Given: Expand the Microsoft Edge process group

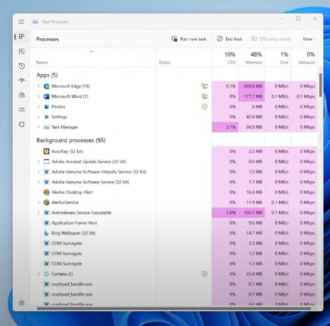Looking at the screenshot, I should click(x=38, y=86).
